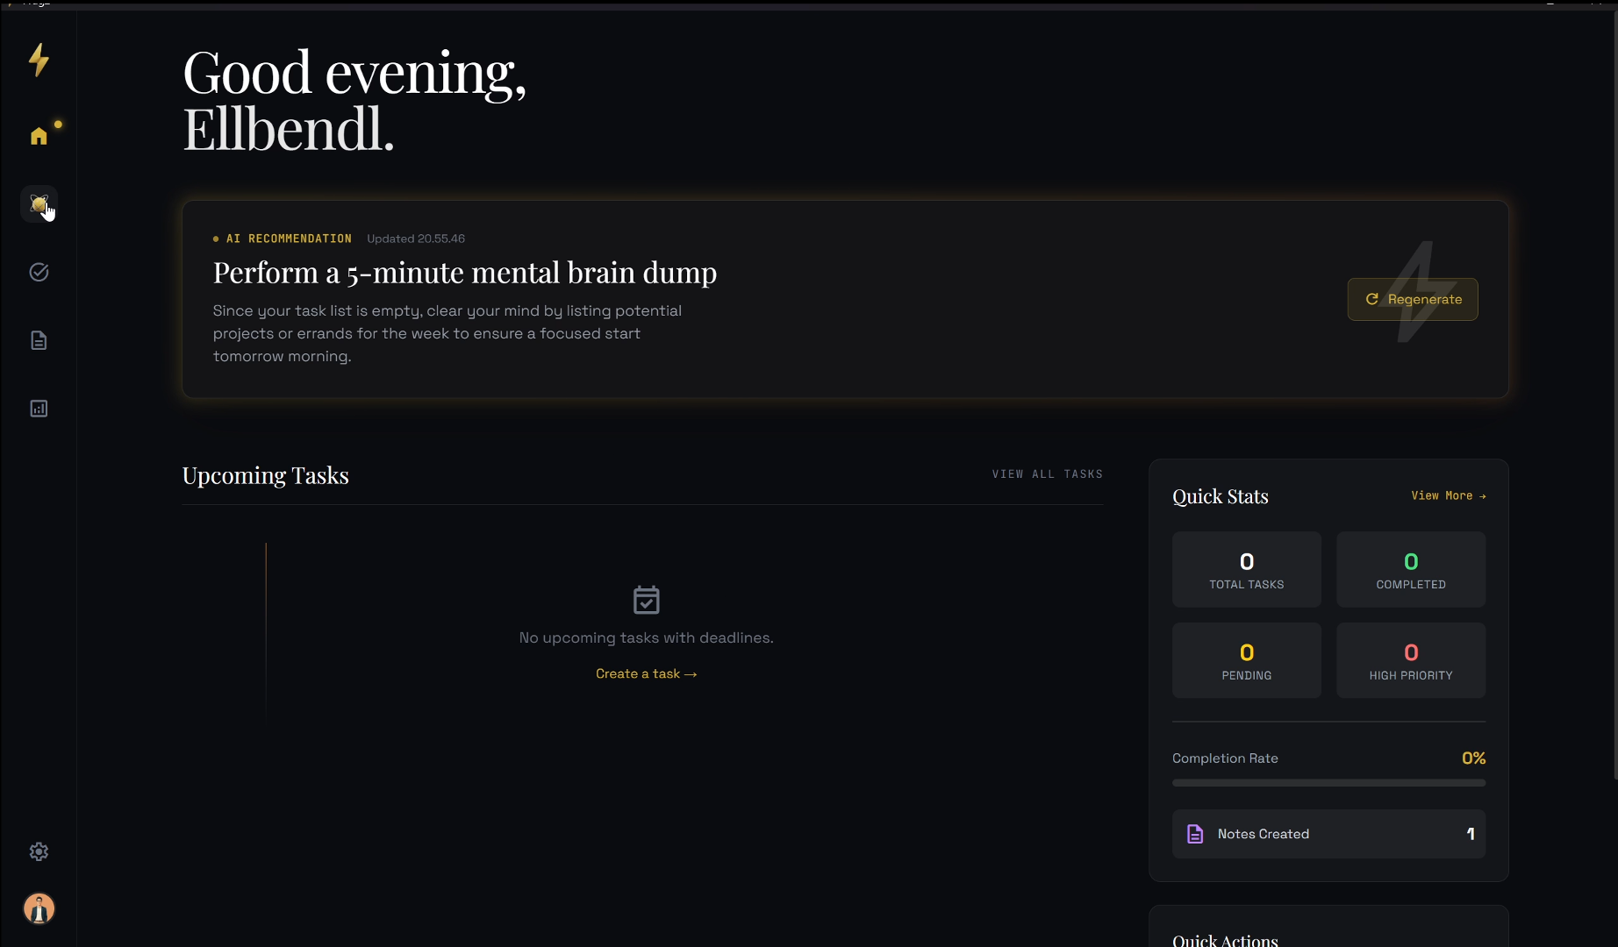Select the Total Tasks stat card

(x=1247, y=569)
